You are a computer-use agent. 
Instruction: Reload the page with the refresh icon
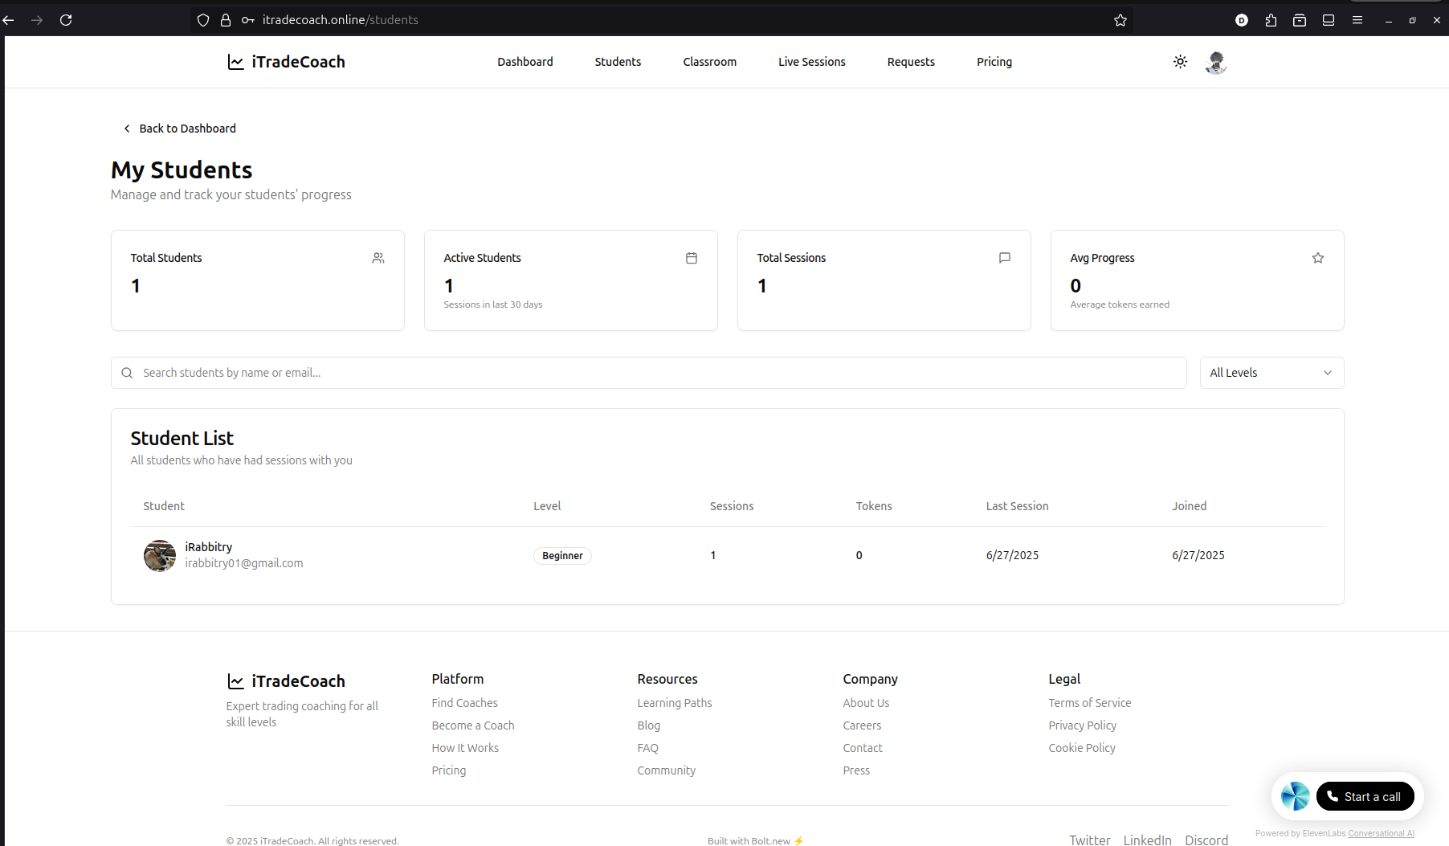tap(66, 20)
